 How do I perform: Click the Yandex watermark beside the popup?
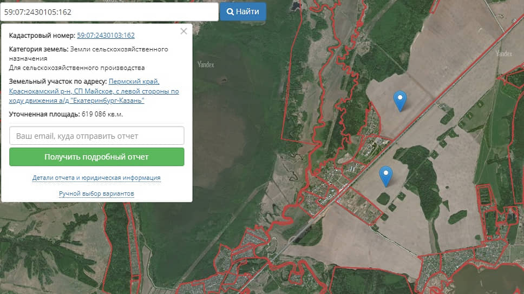(206, 65)
